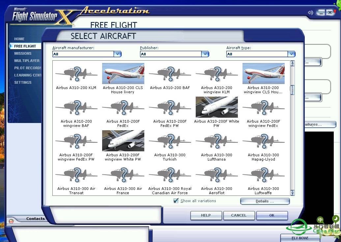This screenshot has width=341, height=242.
Task: Click the speaker volume icon
Action: [x=310, y=13]
